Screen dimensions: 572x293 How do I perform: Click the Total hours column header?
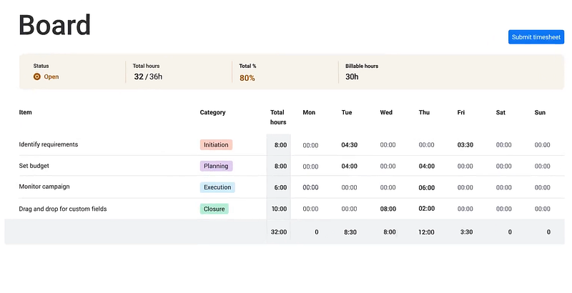point(278,117)
